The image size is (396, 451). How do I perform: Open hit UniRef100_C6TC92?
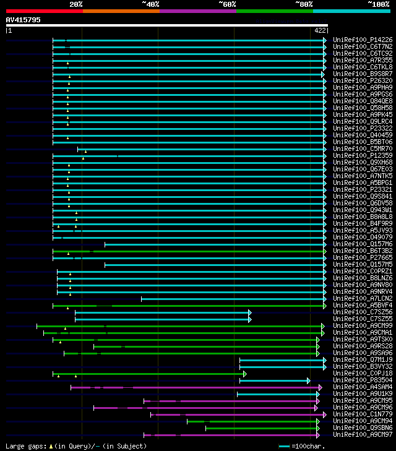(x=363, y=53)
